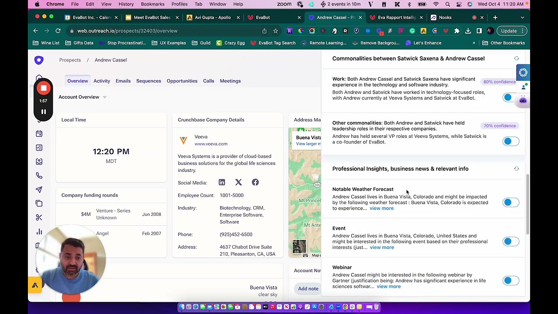Open the copy/templates sidebar icon
The width and height of the screenshot is (558, 314).
(x=39, y=203)
